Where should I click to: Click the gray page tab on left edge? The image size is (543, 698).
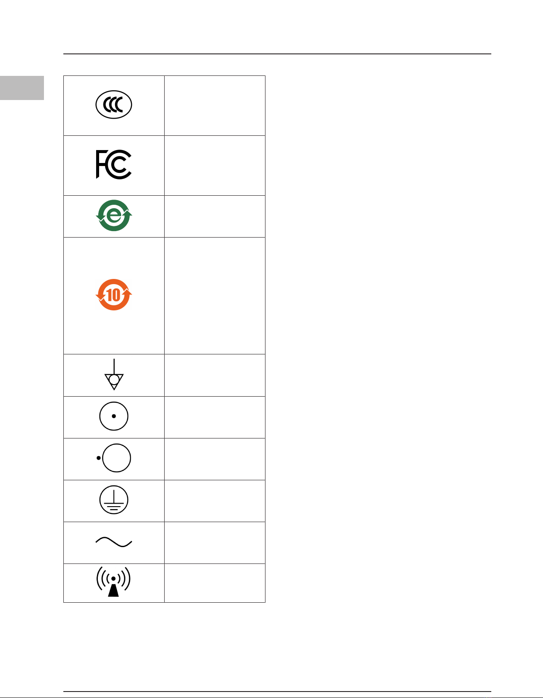click(x=22, y=88)
